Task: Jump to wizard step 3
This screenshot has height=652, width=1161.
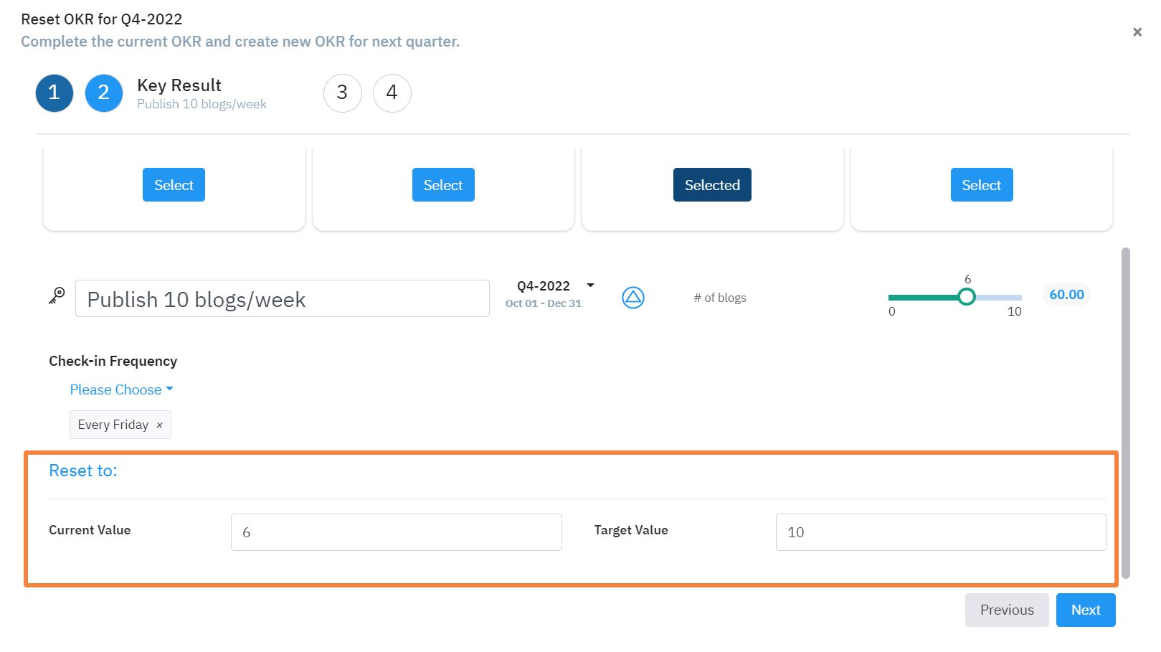Action: click(343, 93)
